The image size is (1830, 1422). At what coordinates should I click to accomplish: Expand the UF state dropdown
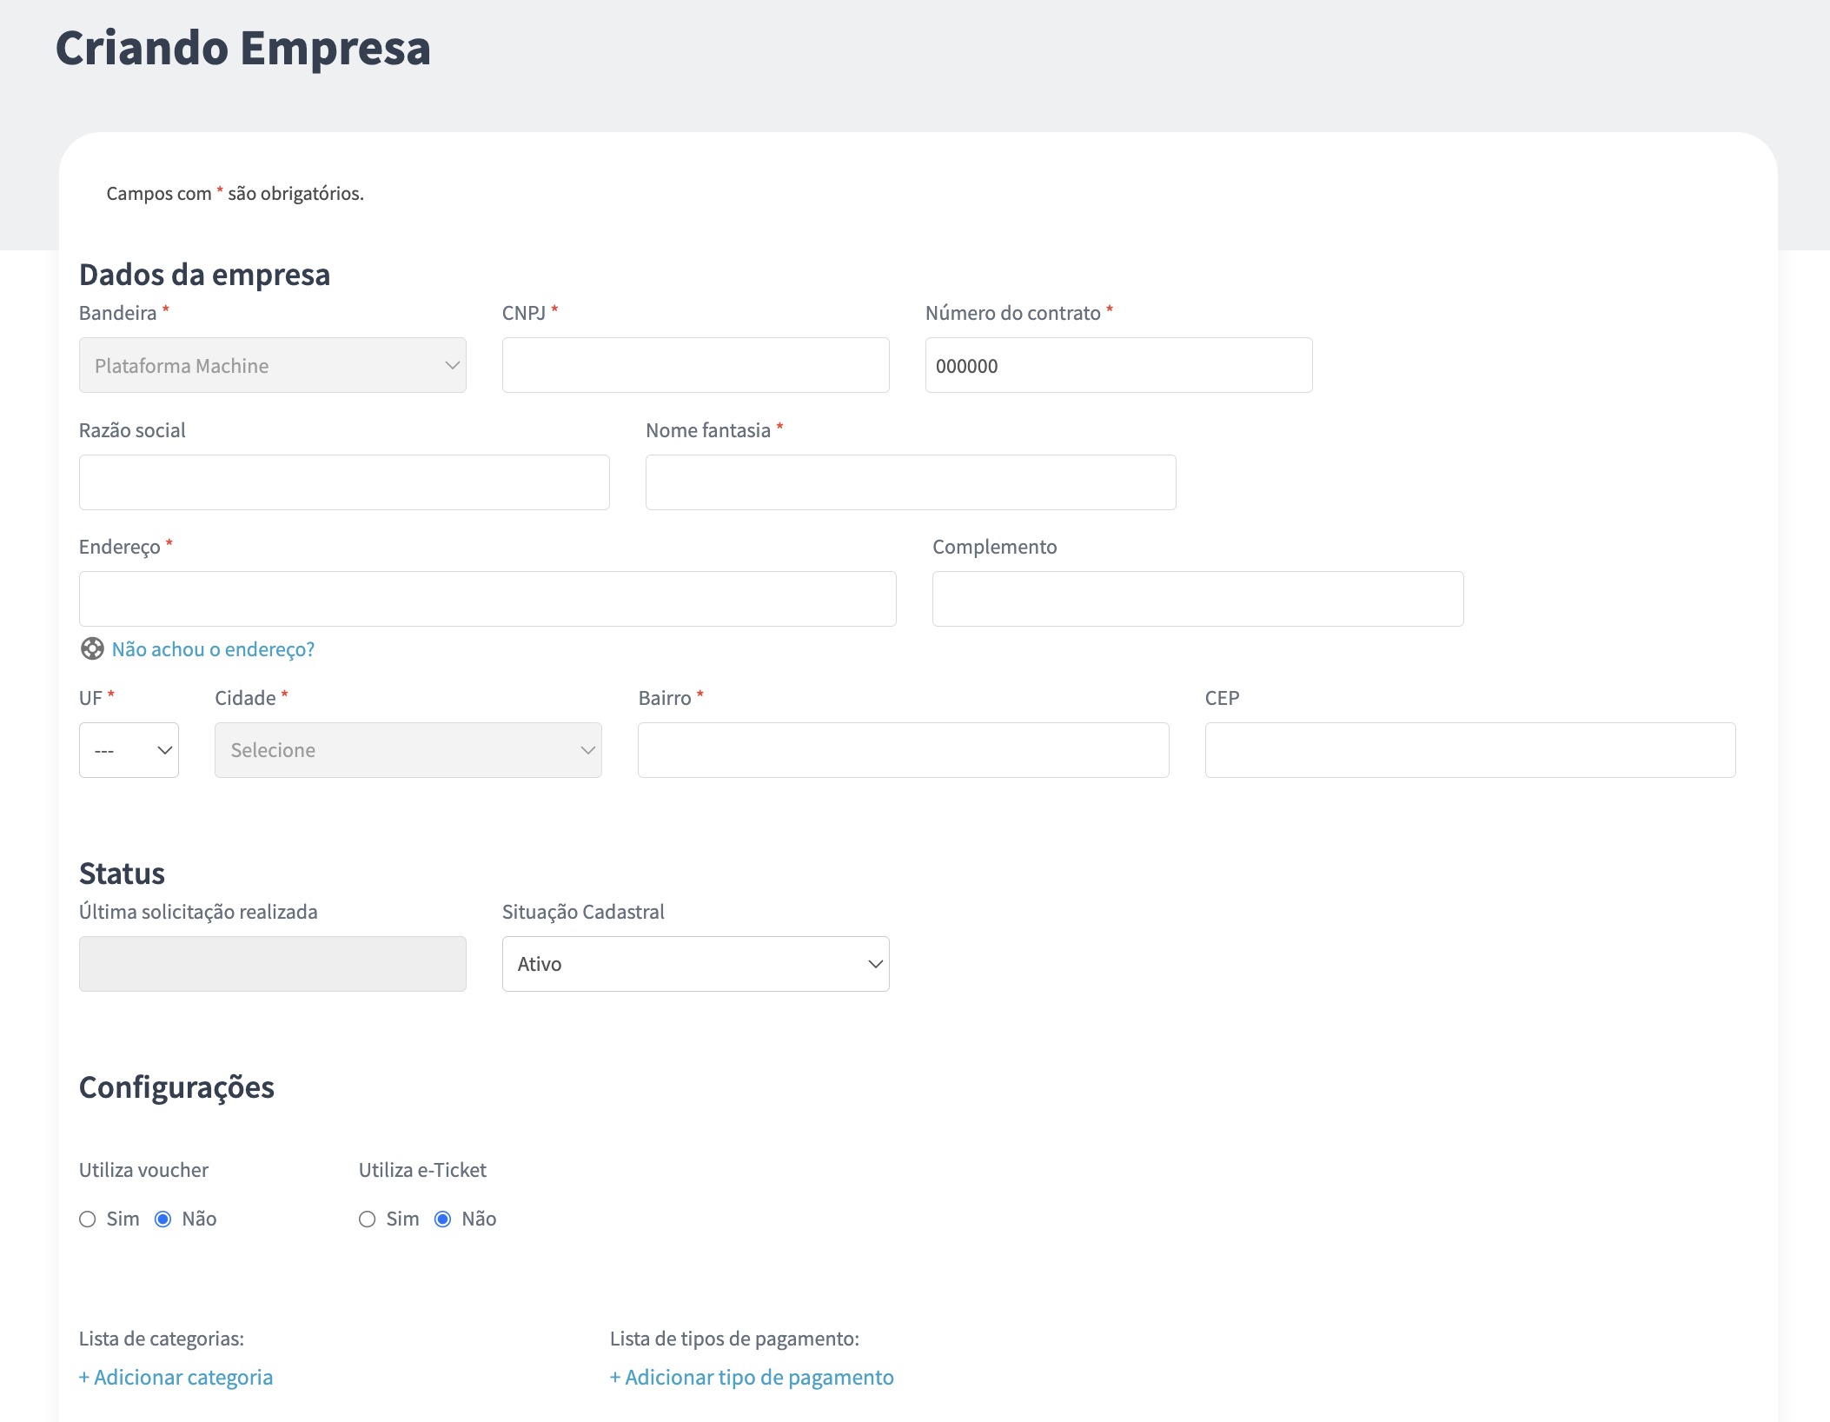(x=129, y=750)
